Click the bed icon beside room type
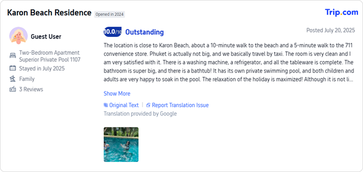Image resolution: width=363 pixels, height=172 pixels. click(12, 56)
